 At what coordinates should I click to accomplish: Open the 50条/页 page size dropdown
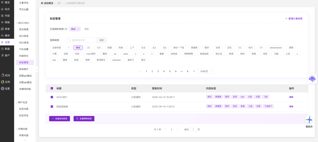click(x=206, y=71)
